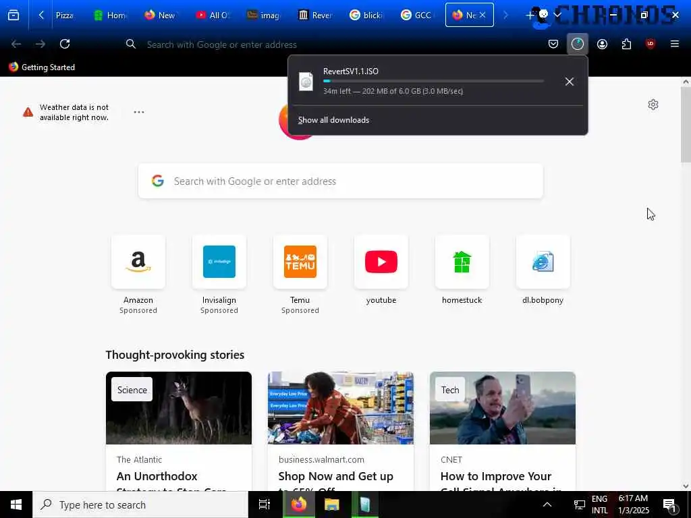Open Task View on the taskbar
The width and height of the screenshot is (691, 518).
coord(265,505)
